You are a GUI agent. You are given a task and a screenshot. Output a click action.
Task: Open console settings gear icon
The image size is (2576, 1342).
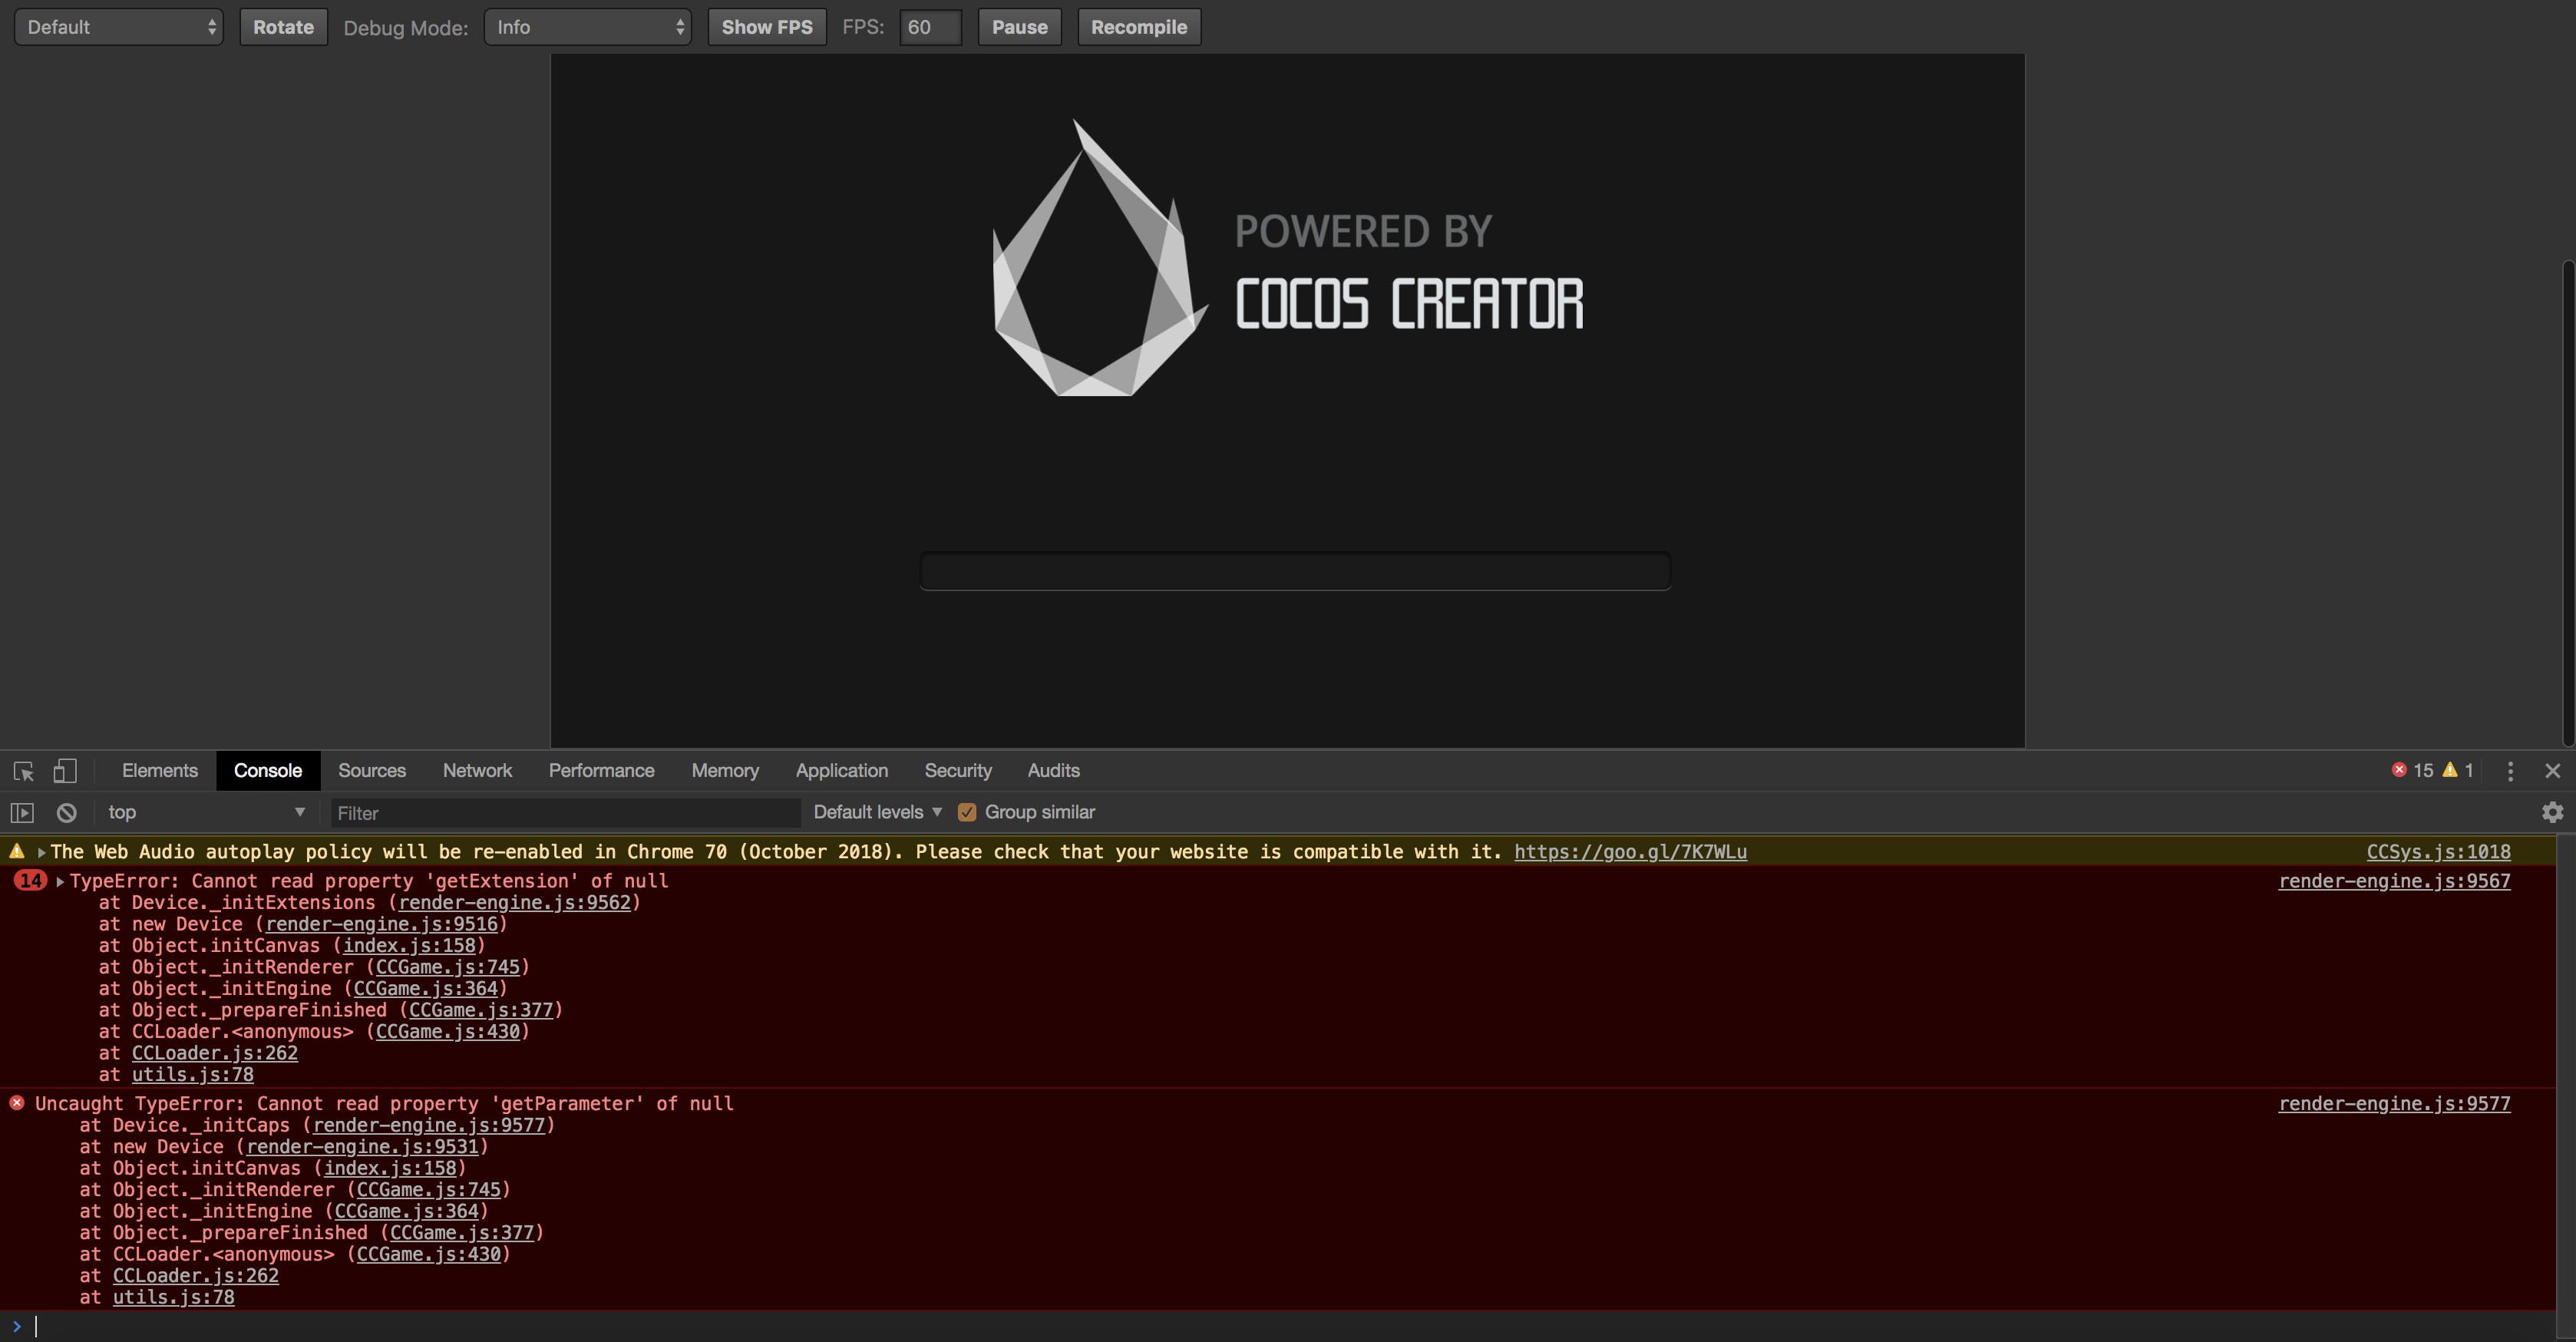(x=2552, y=812)
